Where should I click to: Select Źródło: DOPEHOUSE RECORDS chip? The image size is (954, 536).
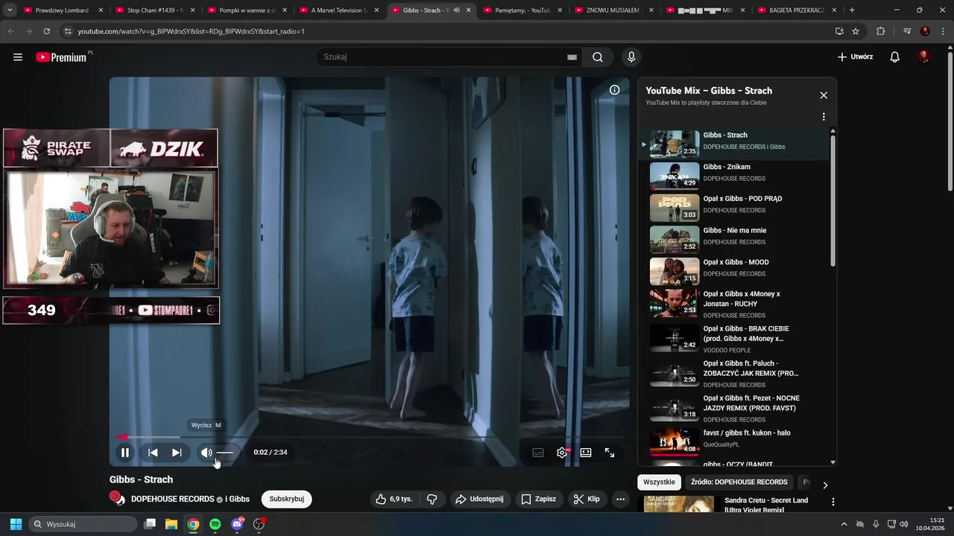pos(739,482)
